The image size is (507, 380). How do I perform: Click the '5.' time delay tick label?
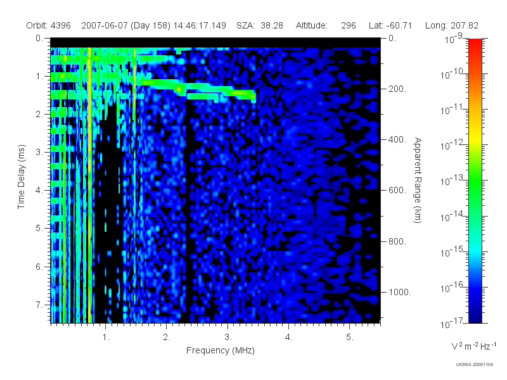(39, 229)
